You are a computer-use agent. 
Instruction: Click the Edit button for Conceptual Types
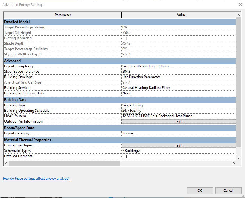180,145
